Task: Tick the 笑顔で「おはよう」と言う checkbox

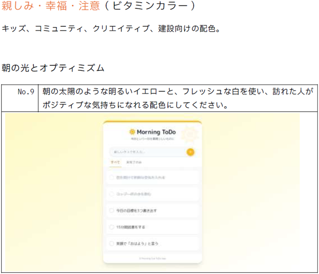Action: coord(111,243)
